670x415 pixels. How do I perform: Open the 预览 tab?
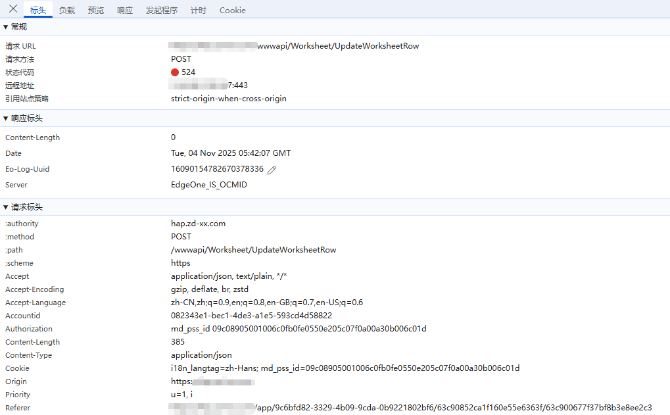click(x=96, y=11)
